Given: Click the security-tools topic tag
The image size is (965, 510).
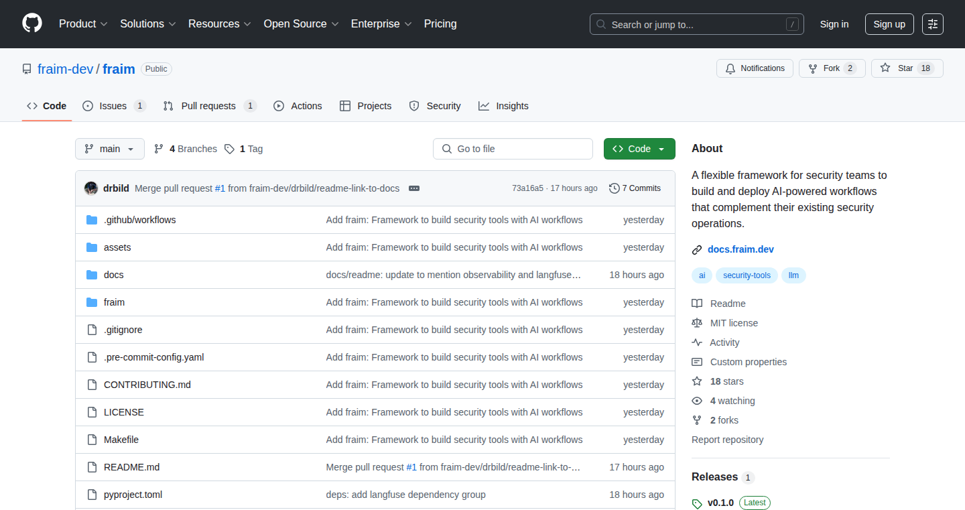Looking at the screenshot, I should 747,275.
